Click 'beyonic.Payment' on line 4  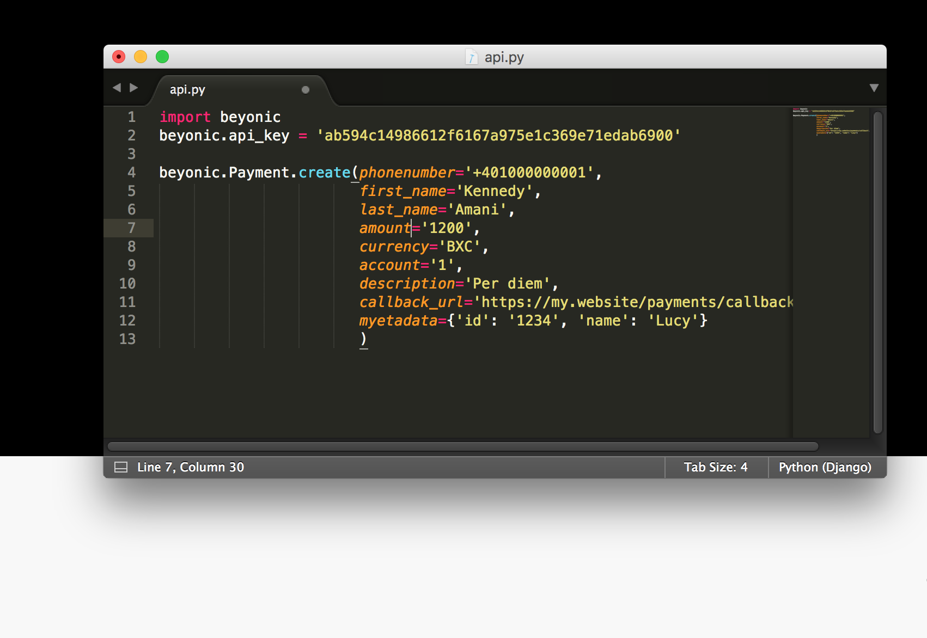pyautogui.click(x=224, y=173)
